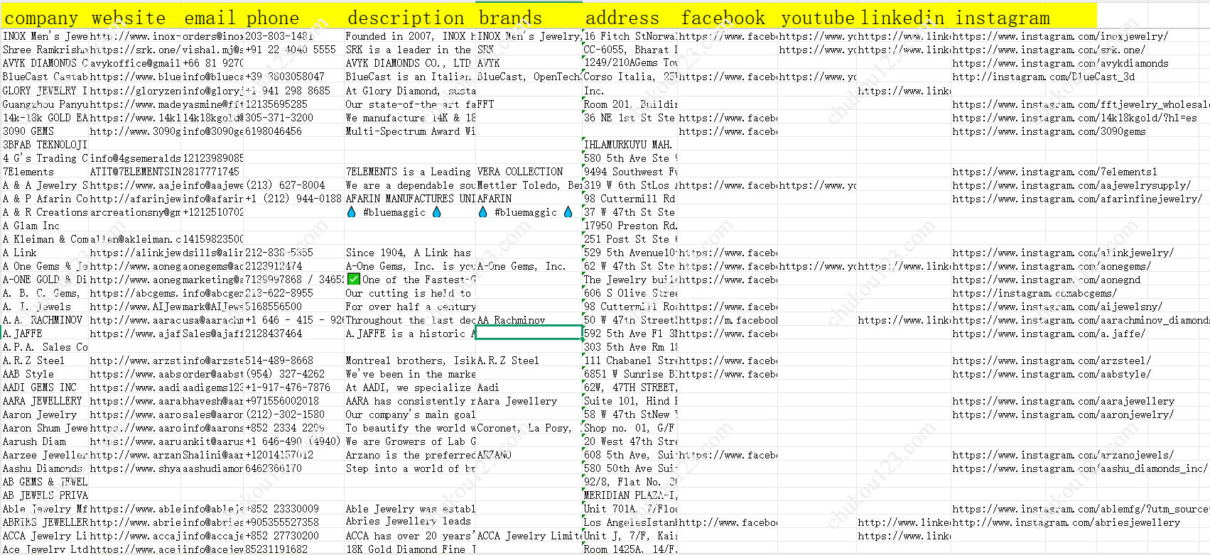This screenshot has width=1210, height=555.
Task: Click address cell '580 5th Ave Ste'
Action: (630, 158)
